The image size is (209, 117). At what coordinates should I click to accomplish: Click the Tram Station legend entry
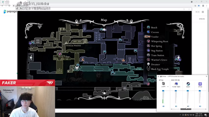(x=155, y=55)
